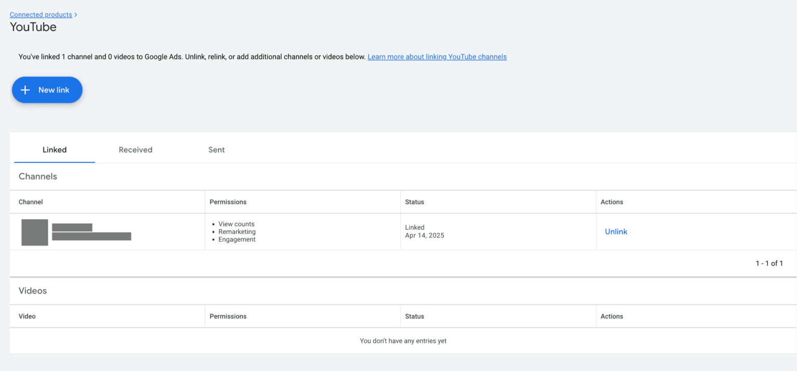Click the Channel column header
The image size is (797, 371).
coord(31,202)
